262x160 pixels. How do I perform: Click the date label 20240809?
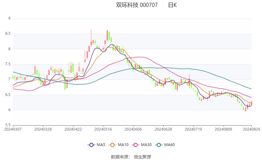[223, 129]
